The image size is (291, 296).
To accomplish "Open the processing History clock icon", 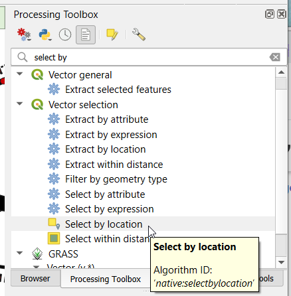I will [65, 35].
